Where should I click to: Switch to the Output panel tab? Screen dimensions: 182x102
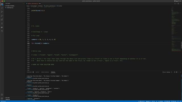[x=37, y=72]
